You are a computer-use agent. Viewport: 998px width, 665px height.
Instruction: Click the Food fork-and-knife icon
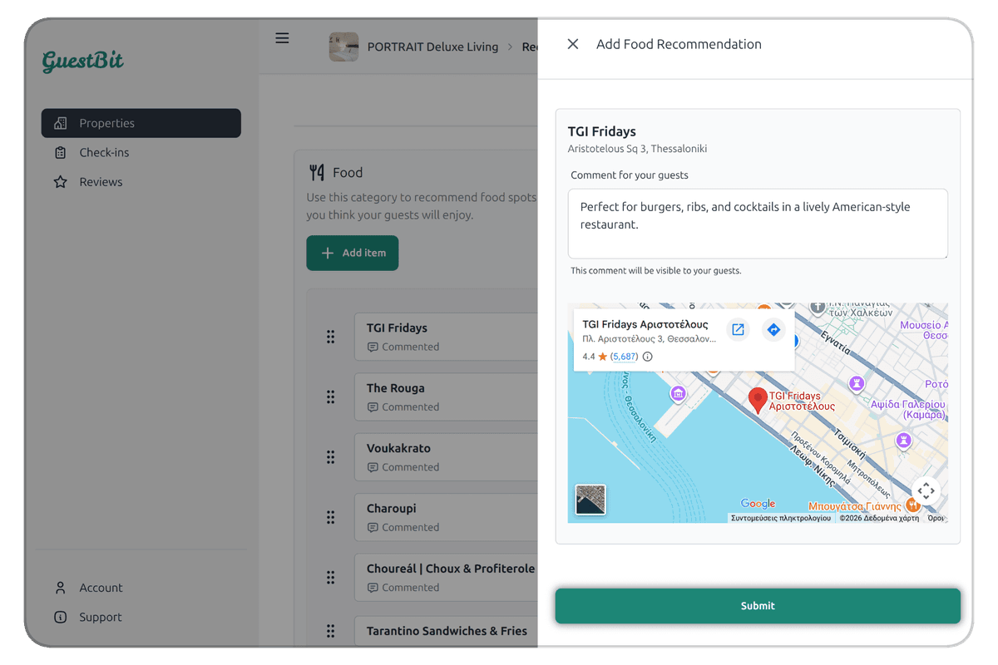tap(316, 172)
